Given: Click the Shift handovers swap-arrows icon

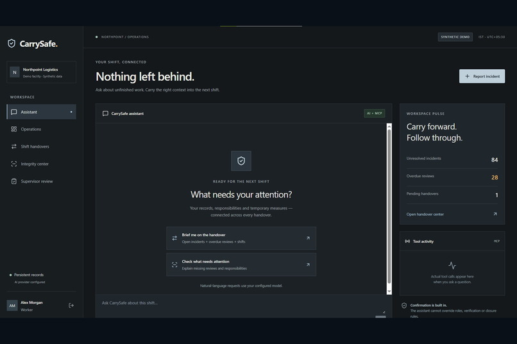Looking at the screenshot, I should tap(14, 147).
